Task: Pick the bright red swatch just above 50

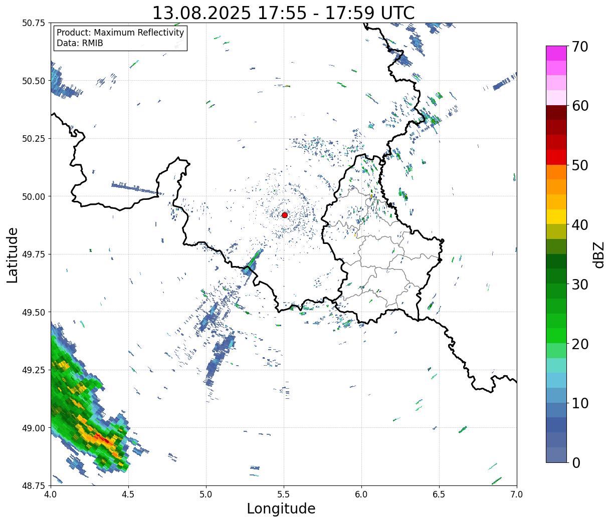Action: point(556,157)
